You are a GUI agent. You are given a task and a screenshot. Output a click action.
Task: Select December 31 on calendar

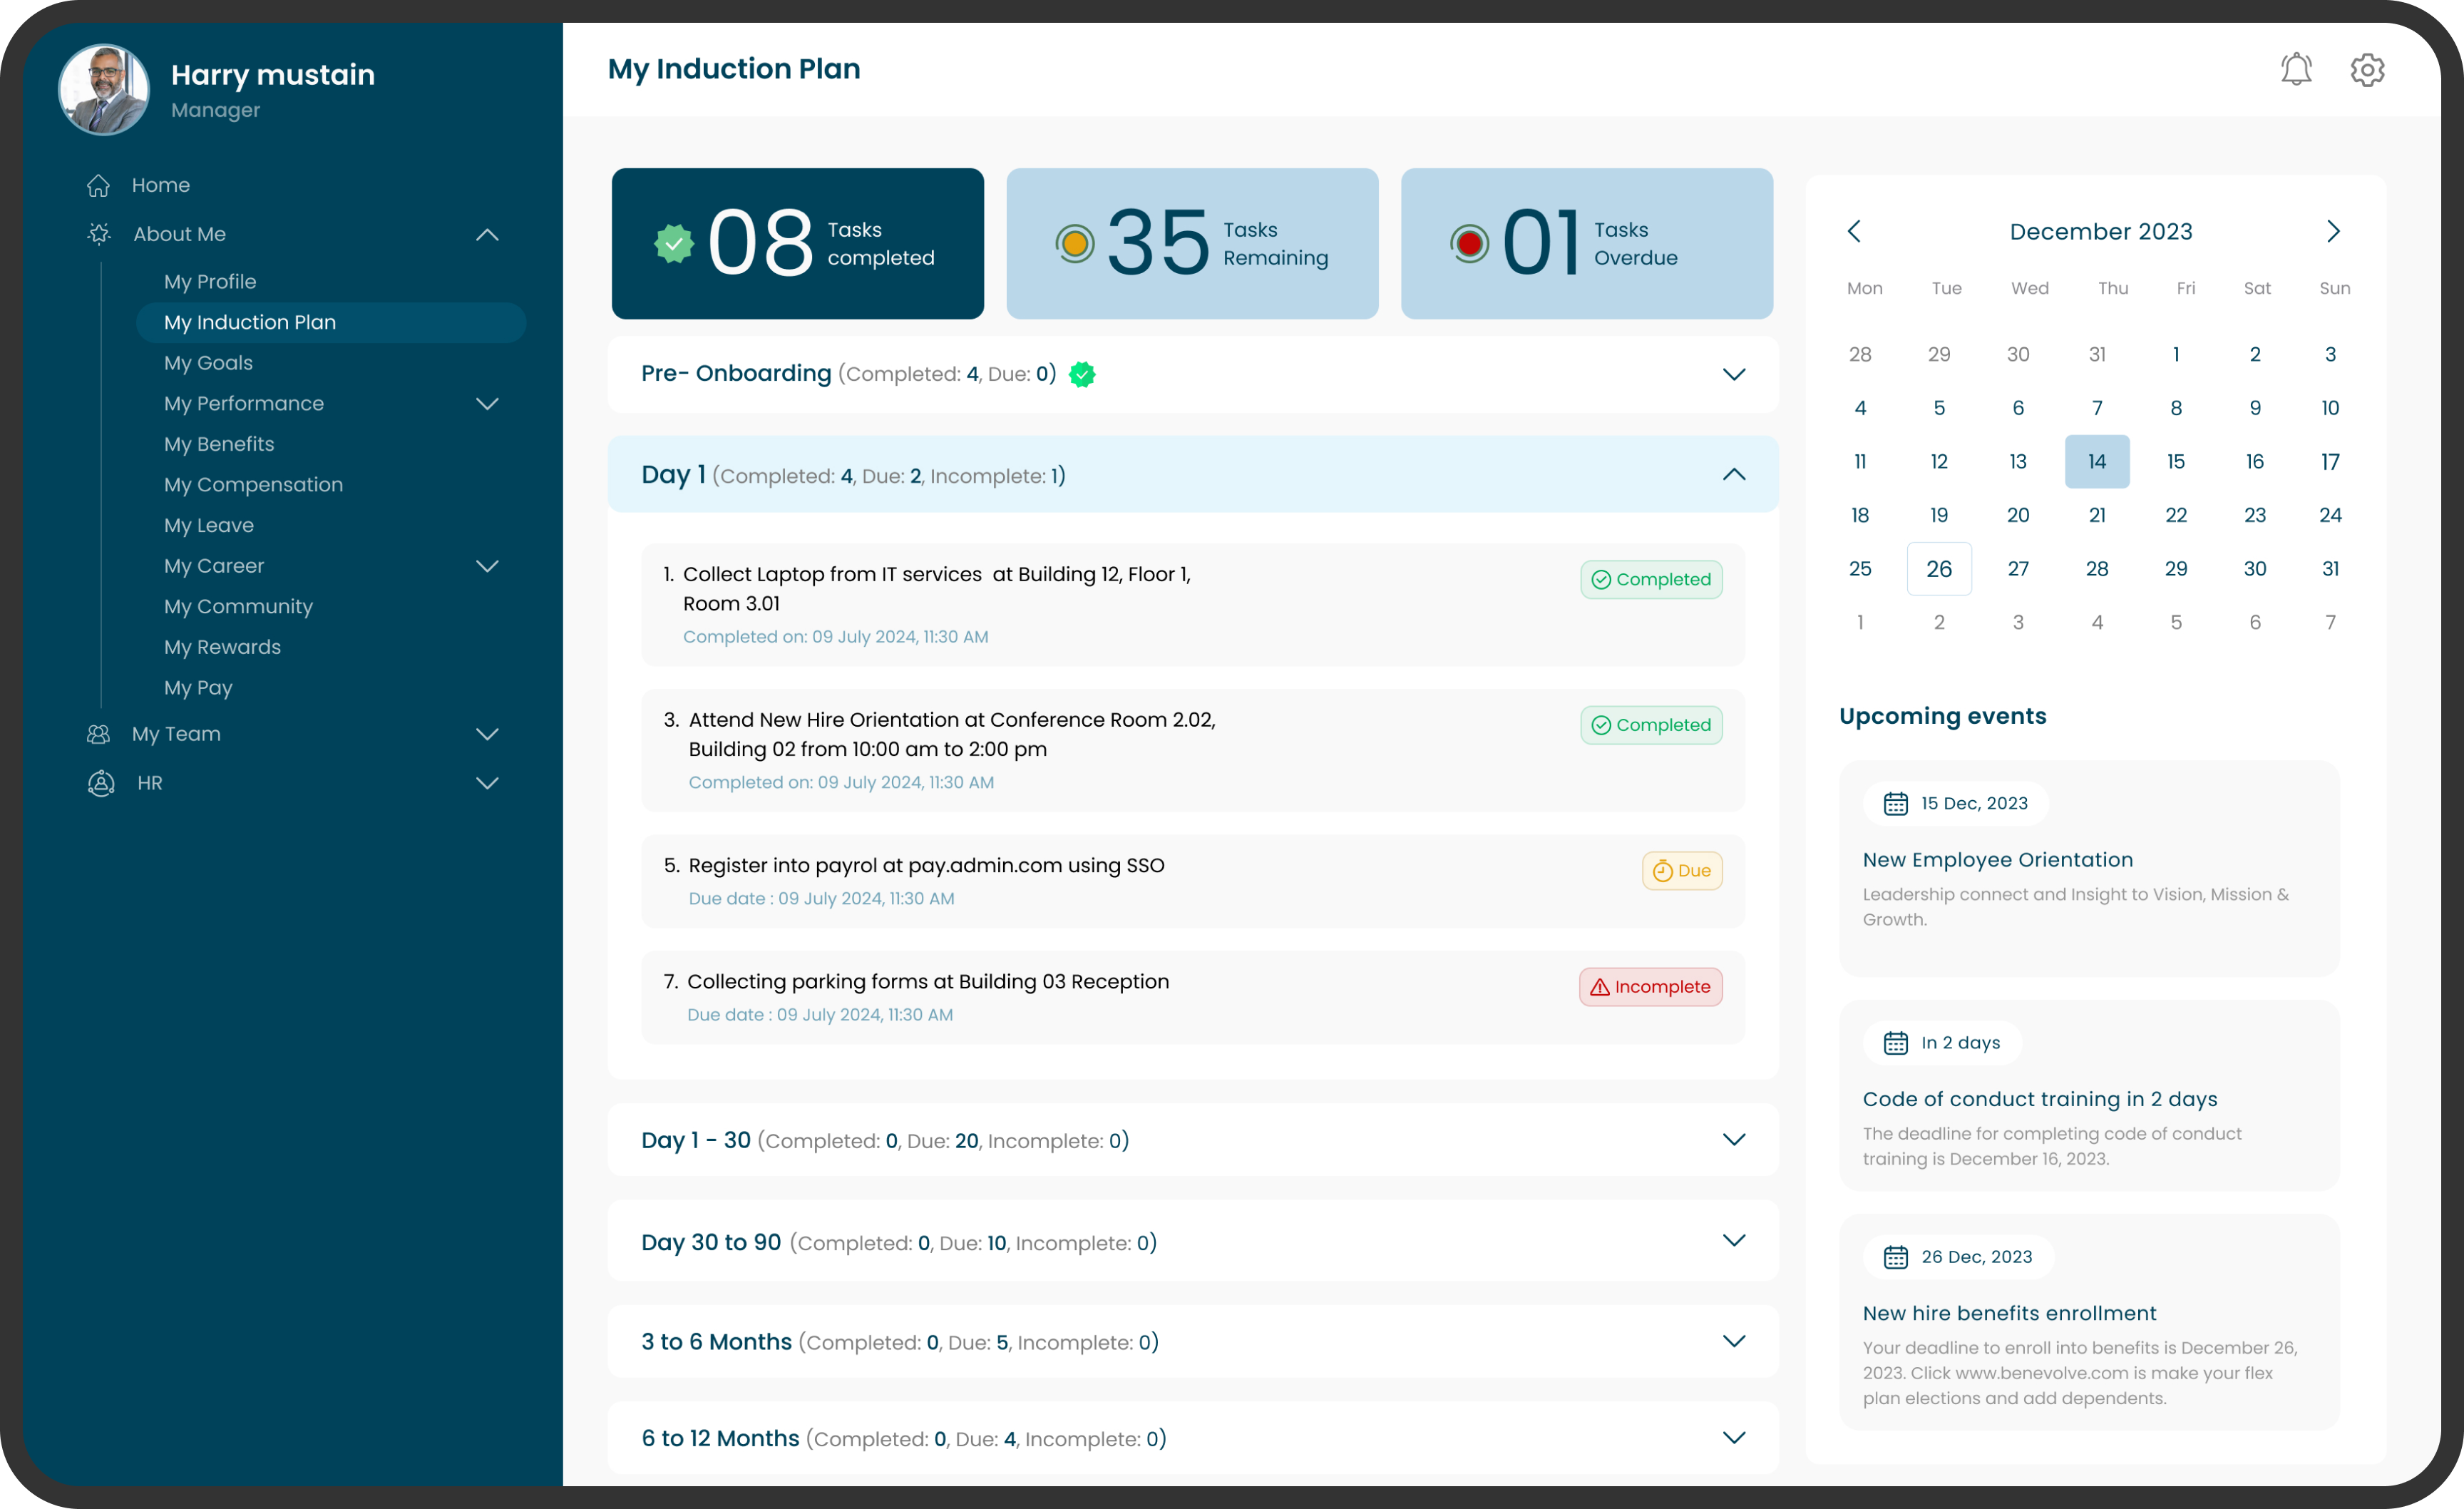click(x=2330, y=569)
